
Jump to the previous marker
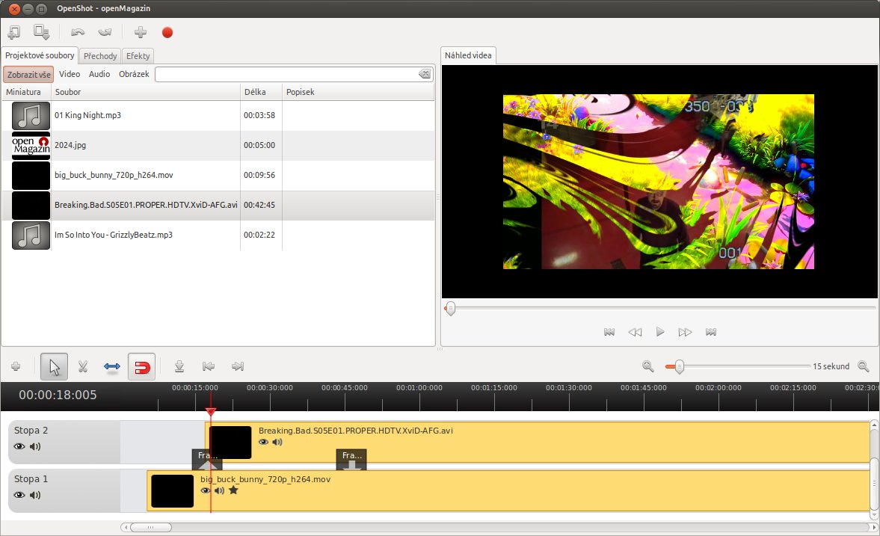pos(209,366)
